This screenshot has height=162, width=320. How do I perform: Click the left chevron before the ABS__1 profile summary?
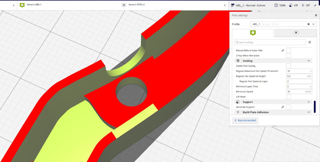click(225, 5)
